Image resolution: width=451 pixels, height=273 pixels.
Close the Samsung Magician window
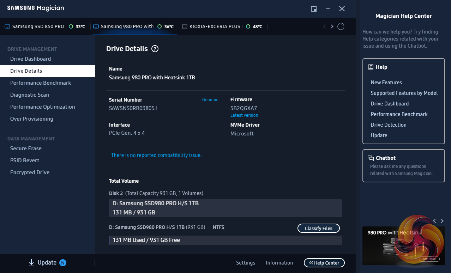click(342, 9)
